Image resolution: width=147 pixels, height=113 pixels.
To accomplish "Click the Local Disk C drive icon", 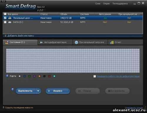I will (x=10, y=18).
